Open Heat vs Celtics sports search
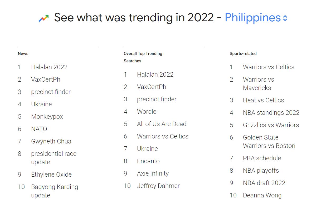This screenshot has height=209, width=331. point(264,100)
